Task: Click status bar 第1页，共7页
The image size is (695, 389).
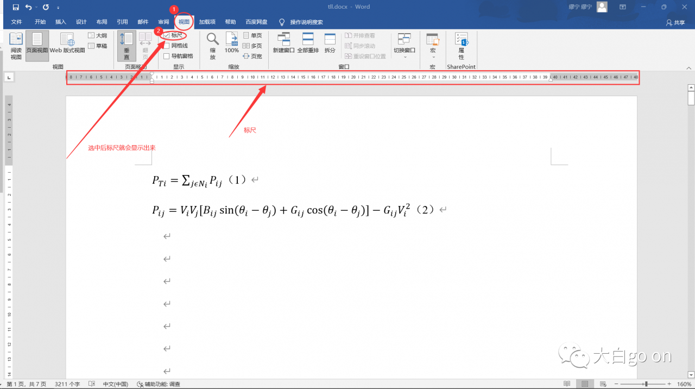Action: pyautogui.click(x=27, y=384)
